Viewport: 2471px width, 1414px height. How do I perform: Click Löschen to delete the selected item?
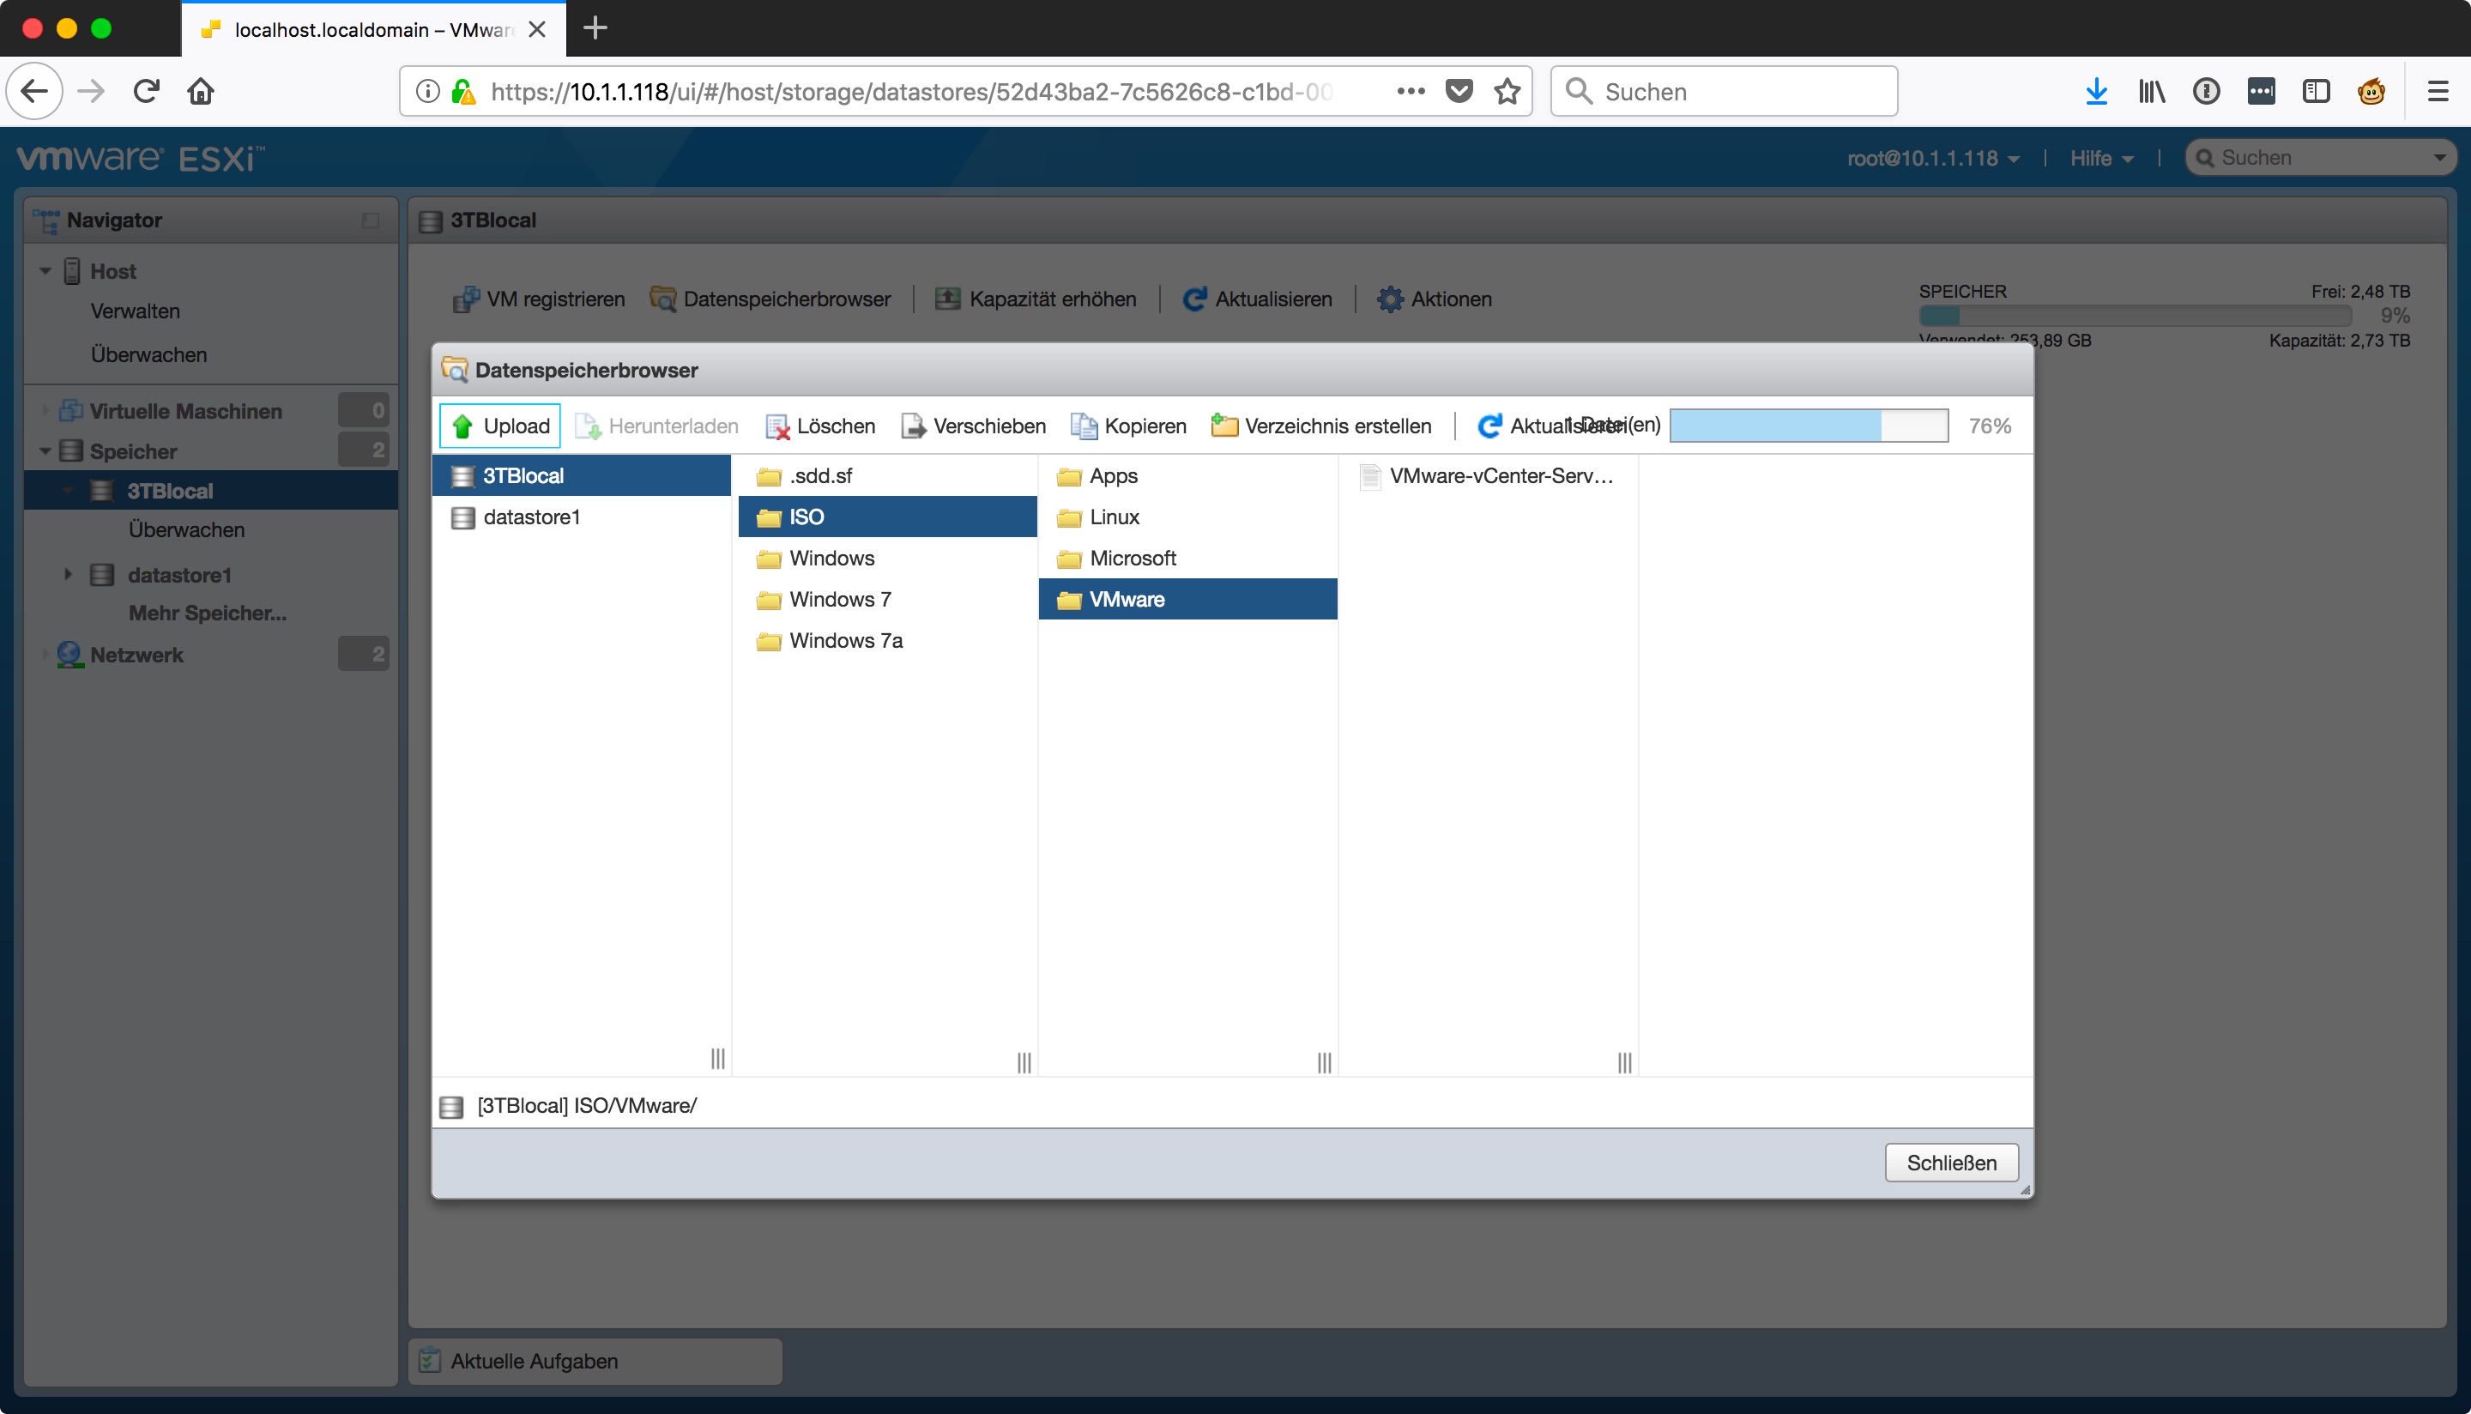[820, 426]
